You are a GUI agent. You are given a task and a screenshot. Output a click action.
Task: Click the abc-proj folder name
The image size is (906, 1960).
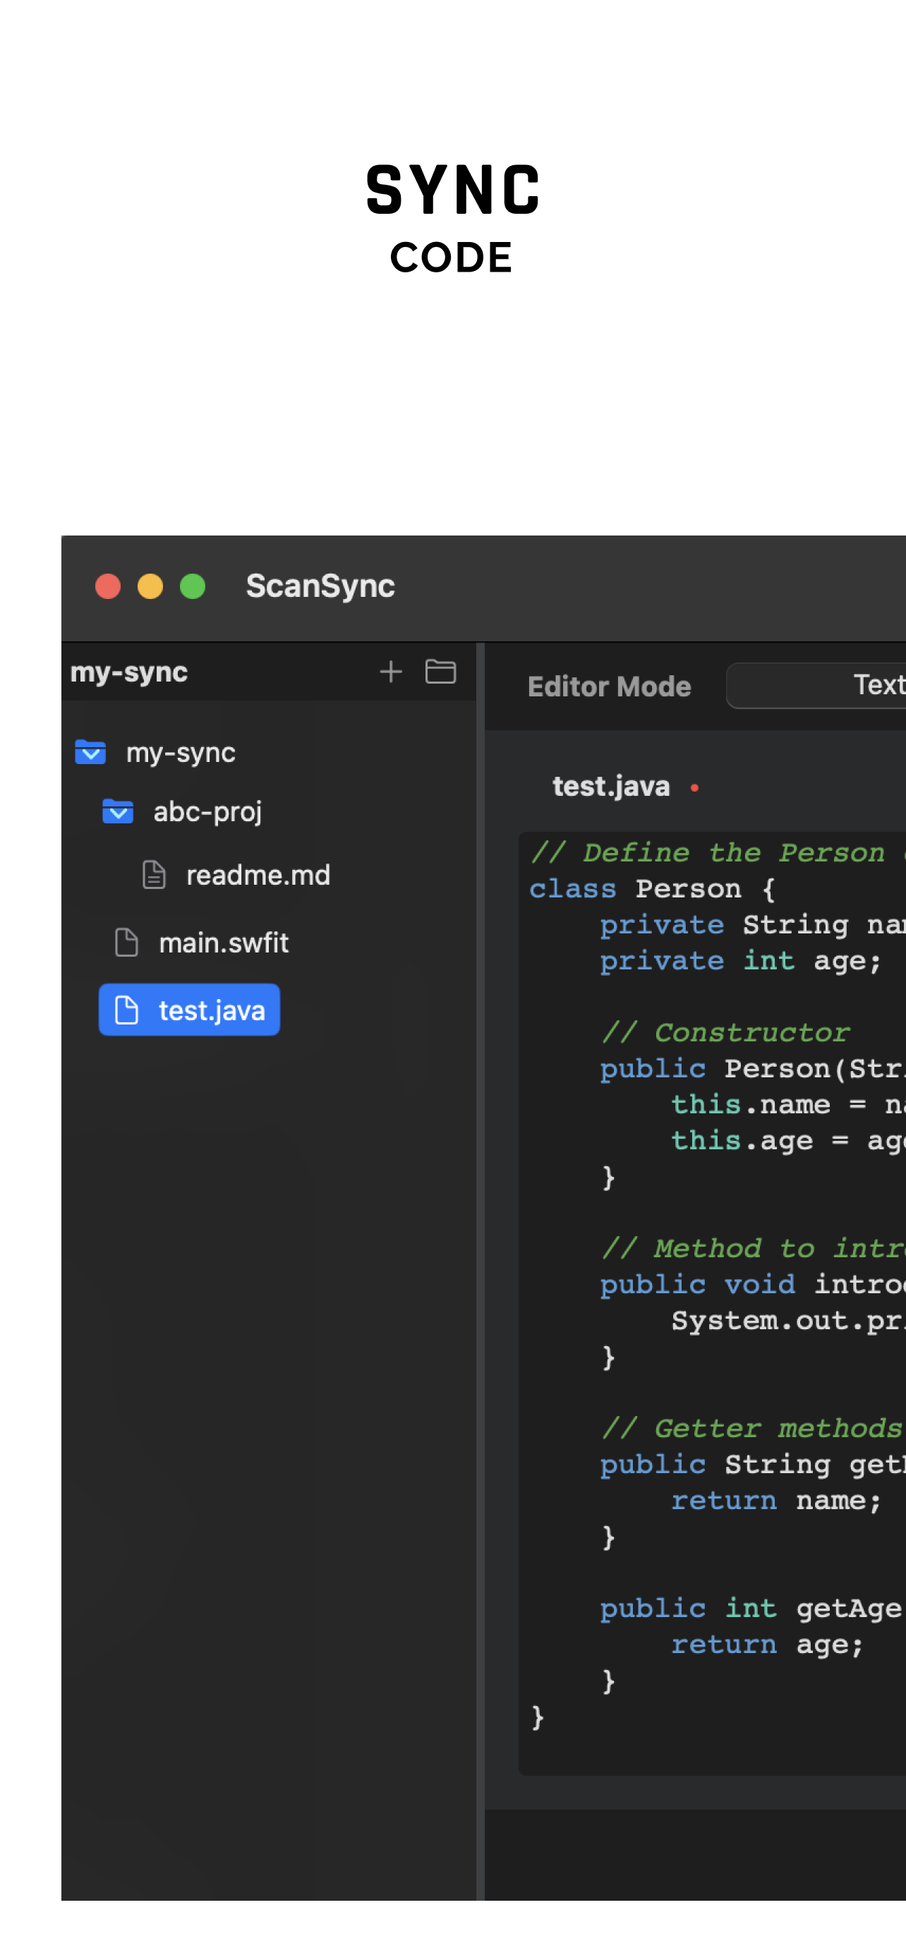207,812
